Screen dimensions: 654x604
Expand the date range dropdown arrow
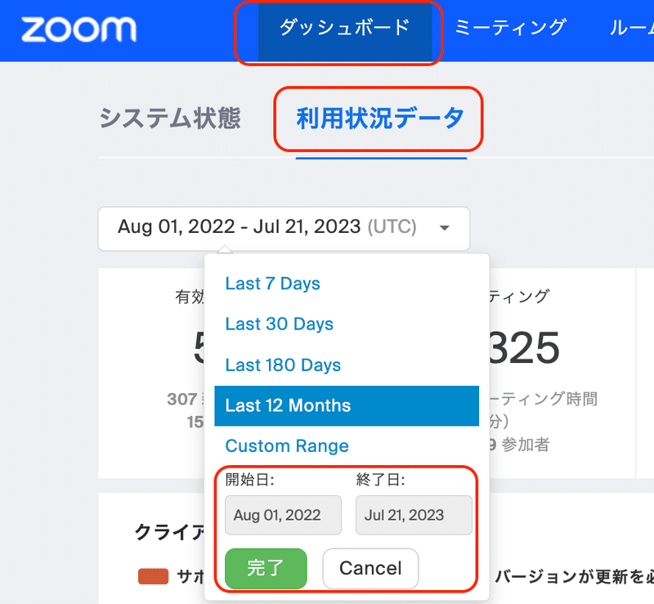click(445, 228)
